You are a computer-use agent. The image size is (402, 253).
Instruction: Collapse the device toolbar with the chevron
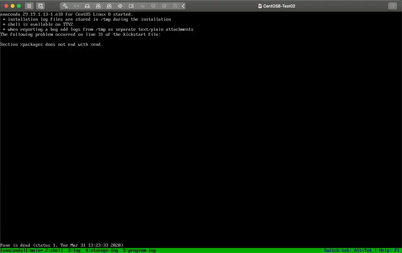click(183, 6)
